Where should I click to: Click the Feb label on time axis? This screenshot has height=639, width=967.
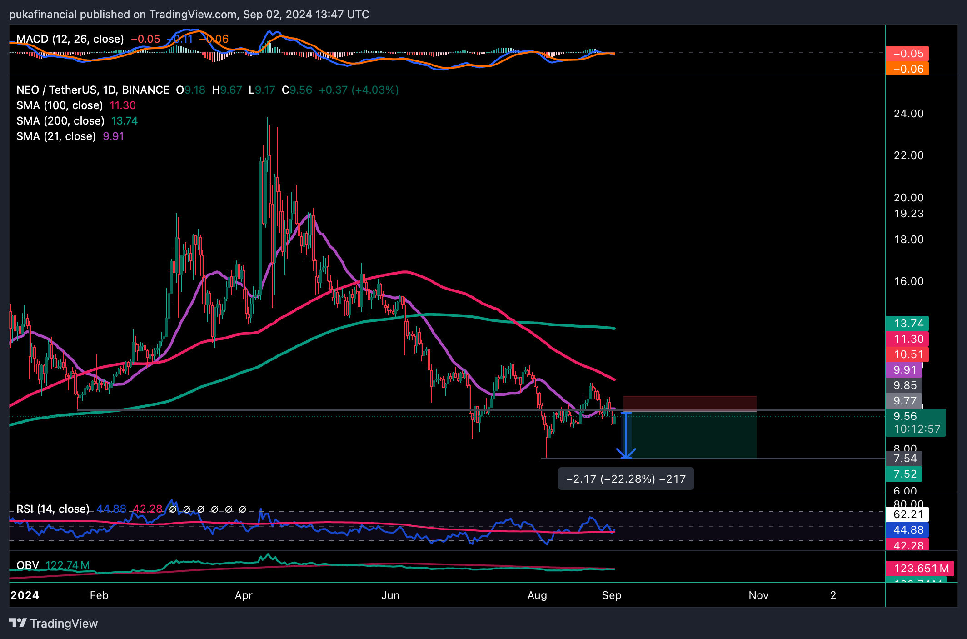click(x=99, y=595)
